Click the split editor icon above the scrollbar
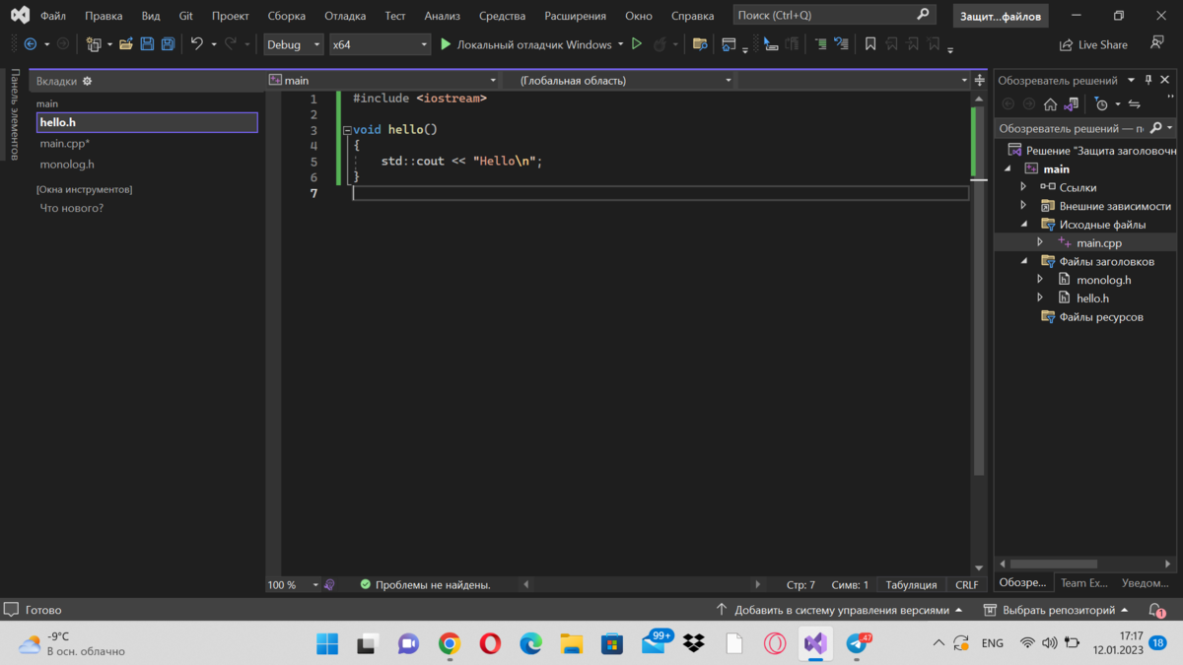The width and height of the screenshot is (1183, 665). pyautogui.click(x=979, y=81)
